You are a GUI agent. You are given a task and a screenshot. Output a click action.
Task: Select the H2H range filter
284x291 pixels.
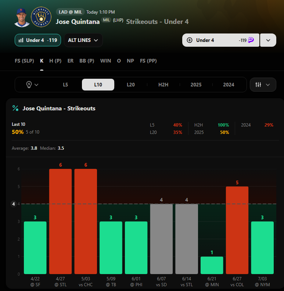point(163,85)
